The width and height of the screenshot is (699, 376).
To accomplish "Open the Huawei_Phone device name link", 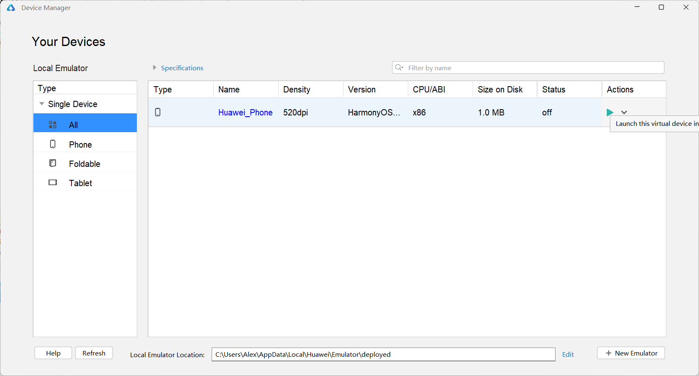I will 245,113.
